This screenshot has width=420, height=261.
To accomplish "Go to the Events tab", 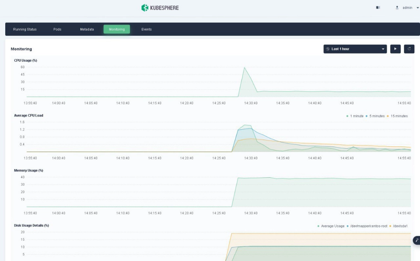I will (147, 29).
